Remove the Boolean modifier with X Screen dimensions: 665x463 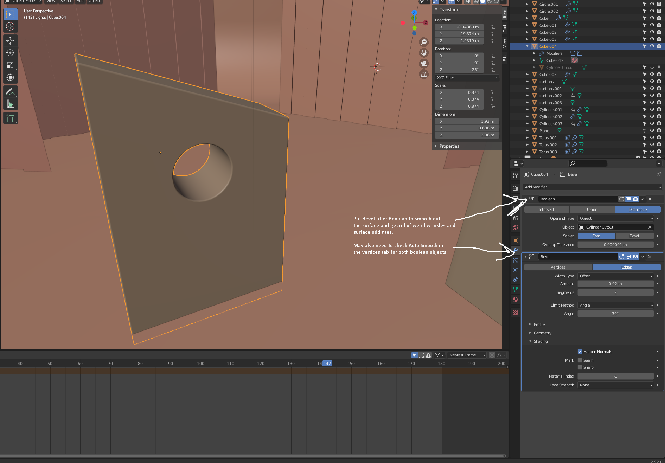pyautogui.click(x=650, y=199)
